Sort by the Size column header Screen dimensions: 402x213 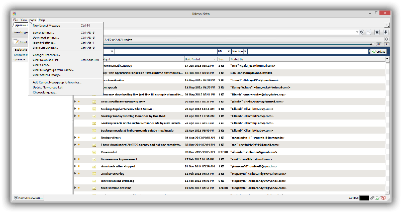pyautogui.click(x=223, y=59)
